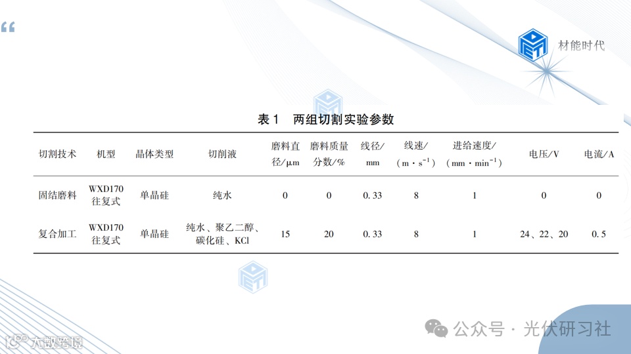Click the 材能时代 brand text
The width and height of the screenshot is (631, 354).
[x=581, y=45]
